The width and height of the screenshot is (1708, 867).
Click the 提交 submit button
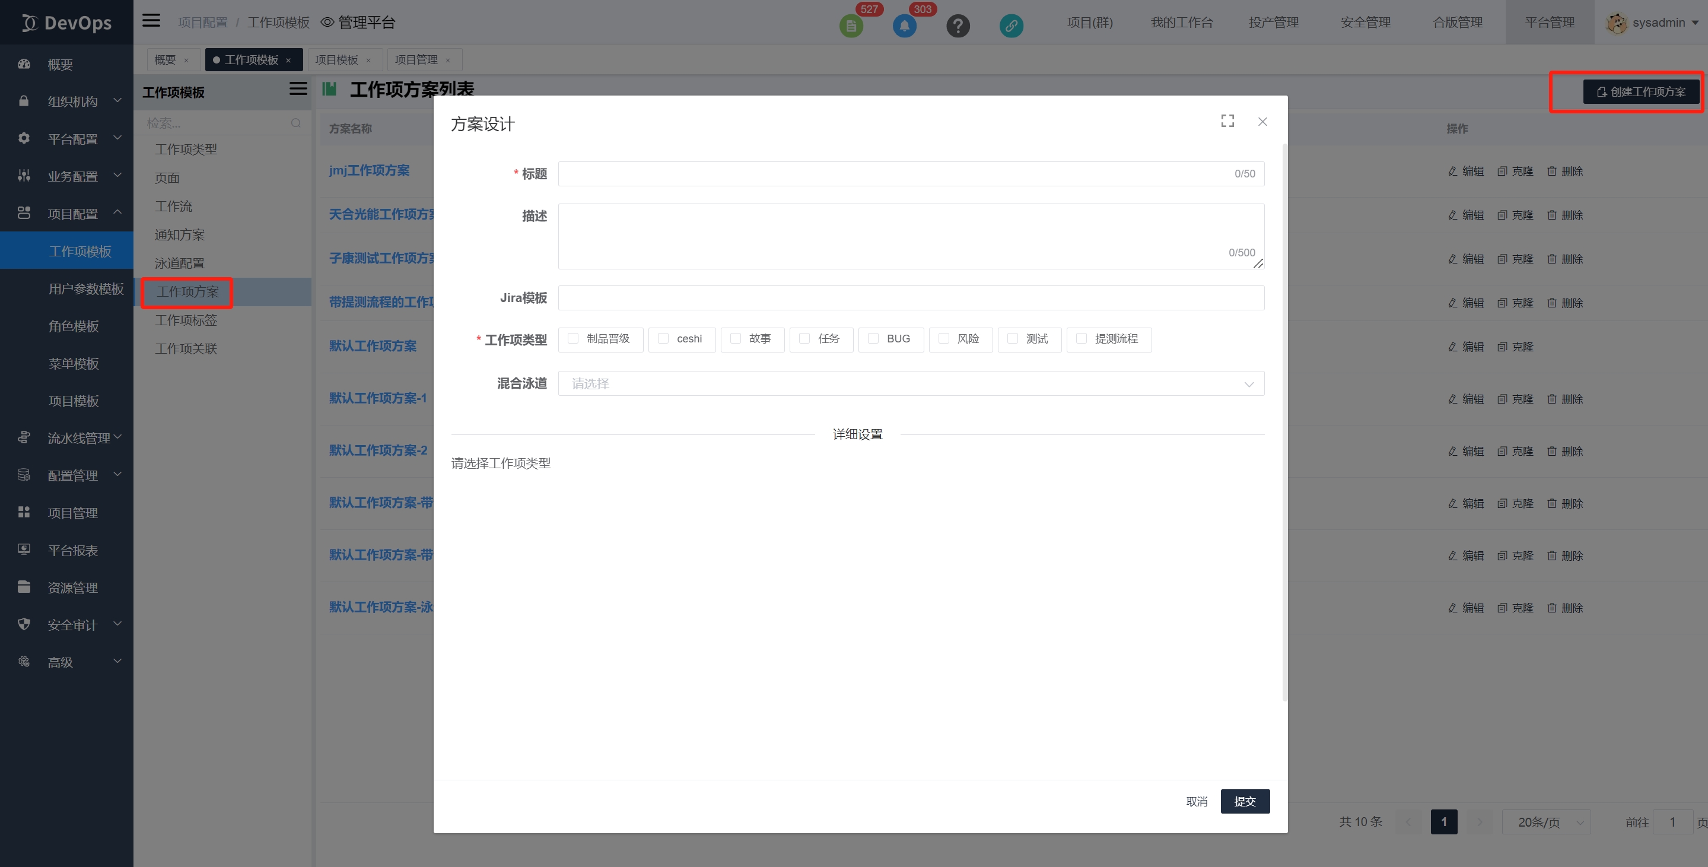(1245, 801)
